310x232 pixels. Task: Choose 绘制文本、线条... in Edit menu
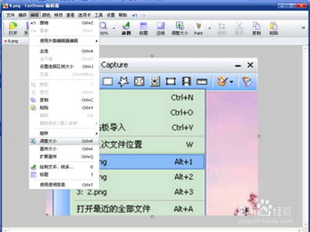64,167
